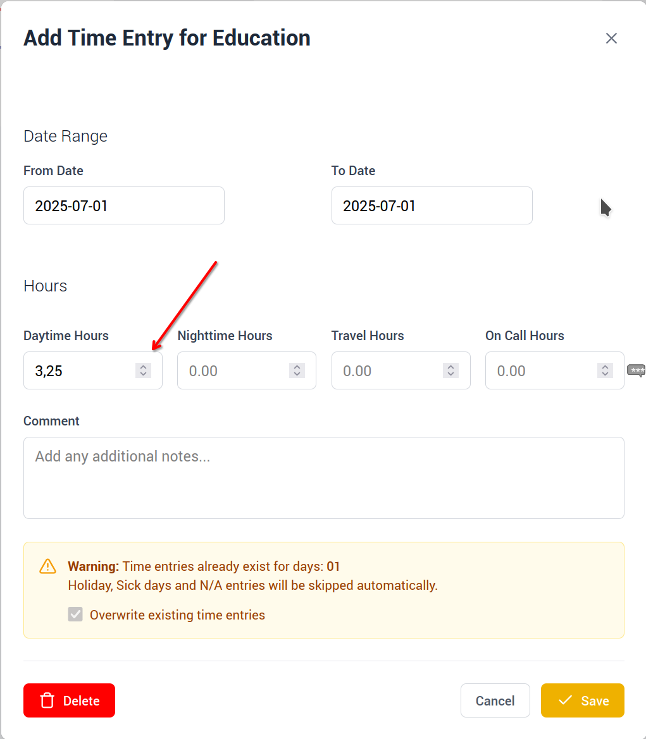This screenshot has width=646, height=739.
Task: Click the warning triangle icon
Action: pyautogui.click(x=47, y=566)
